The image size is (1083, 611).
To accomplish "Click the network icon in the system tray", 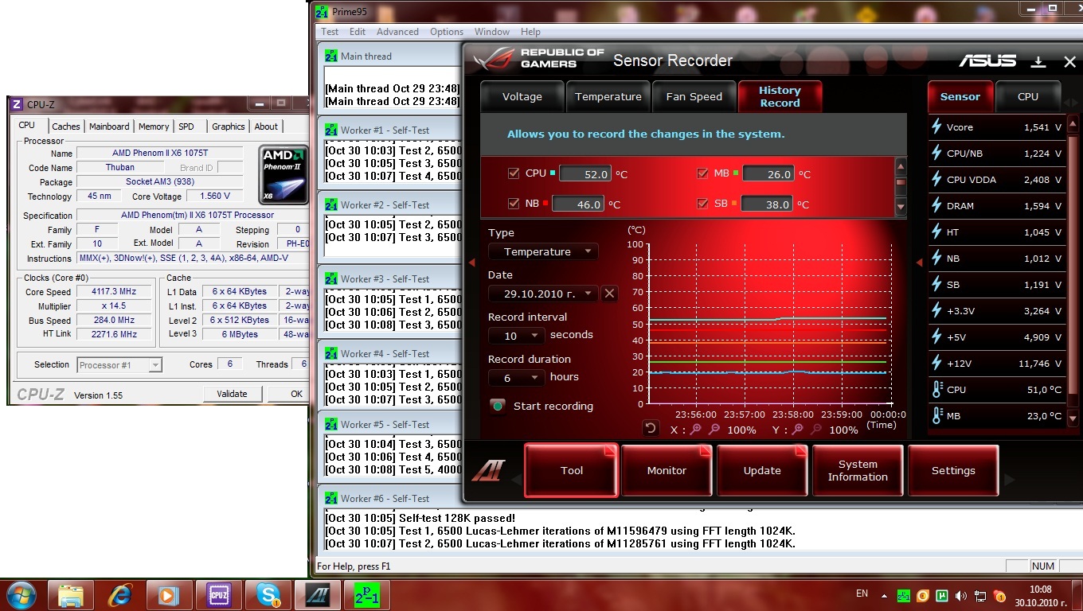I will point(980,595).
